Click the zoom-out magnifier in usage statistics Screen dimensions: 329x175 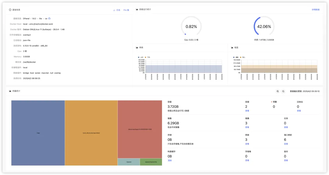(283, 91)
